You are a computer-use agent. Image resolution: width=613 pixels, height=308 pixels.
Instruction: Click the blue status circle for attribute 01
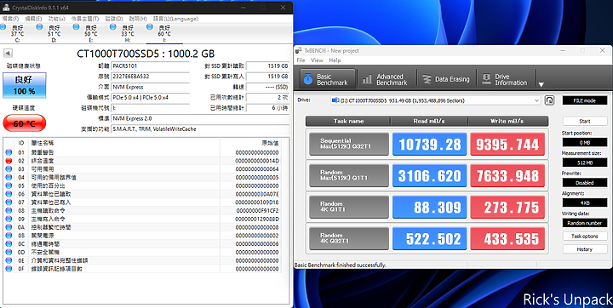coord(9,152)
